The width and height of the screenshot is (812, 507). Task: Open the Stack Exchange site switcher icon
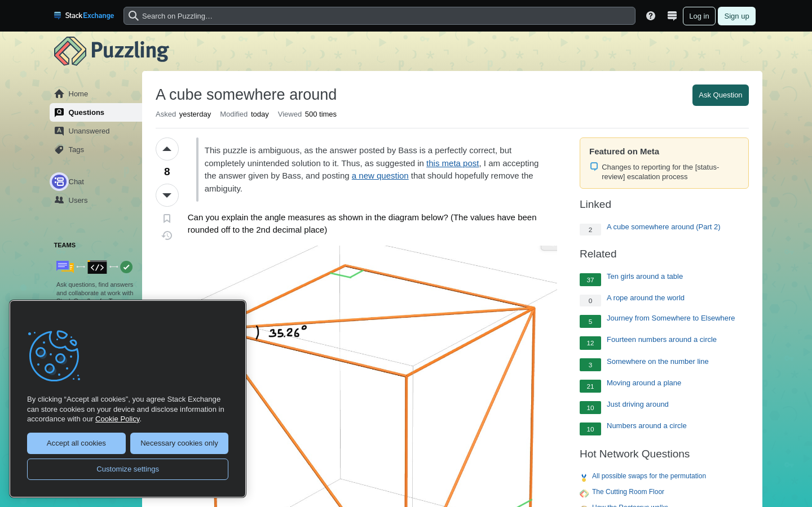pyautogui.click(x=672, y=16)
